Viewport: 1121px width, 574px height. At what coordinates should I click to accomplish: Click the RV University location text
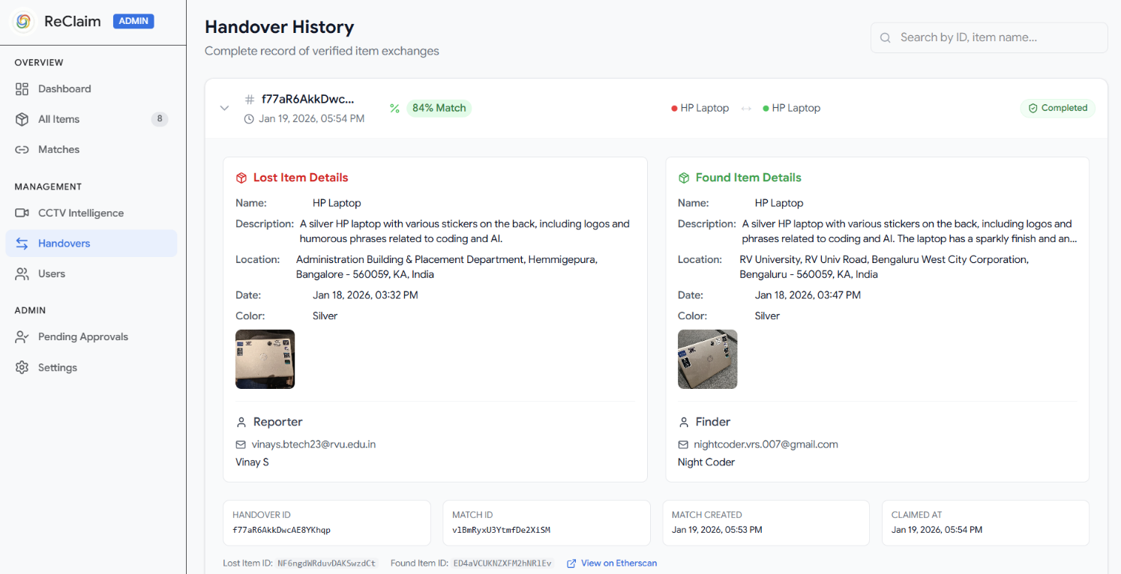coord(884,268)
